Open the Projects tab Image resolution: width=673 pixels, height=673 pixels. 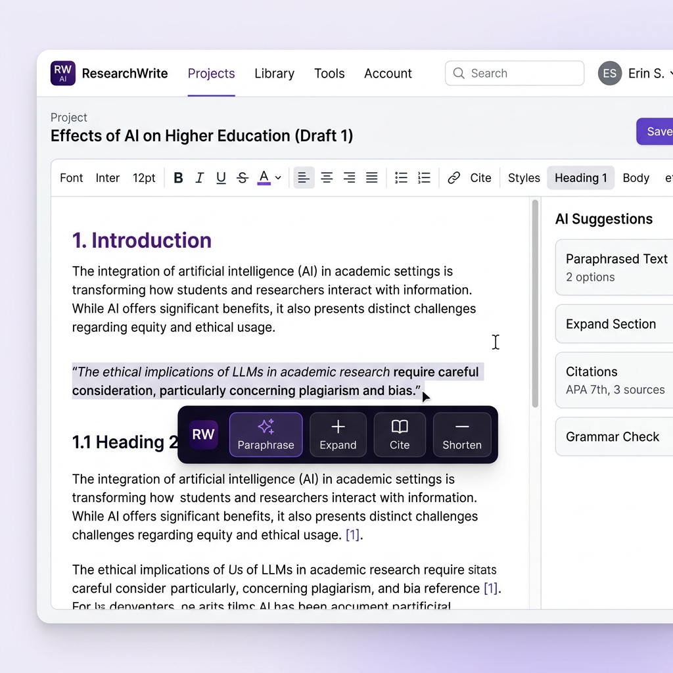[x=211, y=74]
